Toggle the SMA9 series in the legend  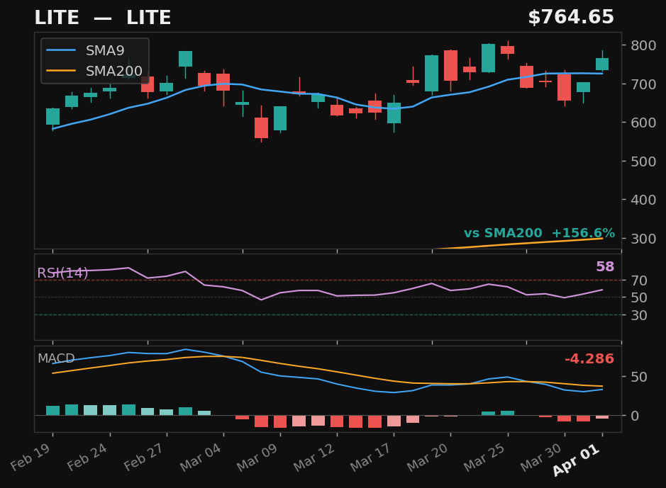(104, 50)
